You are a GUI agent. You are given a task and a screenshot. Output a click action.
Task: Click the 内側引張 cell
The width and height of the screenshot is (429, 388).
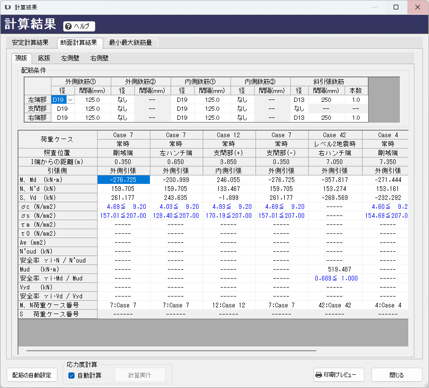coord(229,171)
